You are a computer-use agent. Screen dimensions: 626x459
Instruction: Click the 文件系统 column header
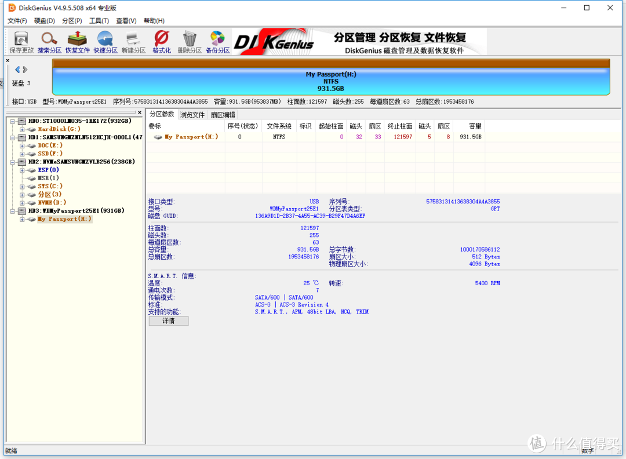coord(279,126)
